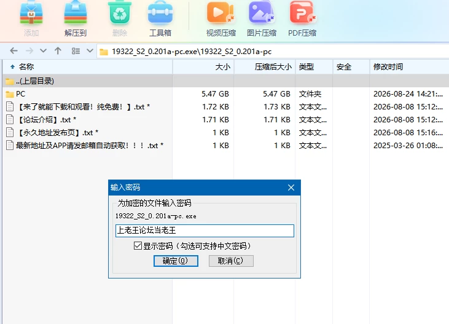The width and height of the screenshot is (449, 324).
Task: Click the 2025-03-26 modified date cell
Action: tap(408, 146)
